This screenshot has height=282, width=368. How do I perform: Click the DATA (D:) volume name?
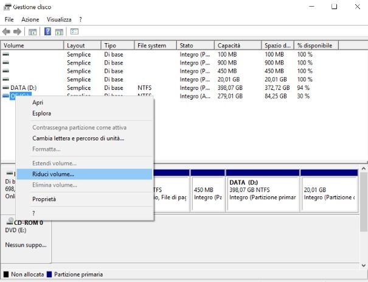[x=24, y=88]
